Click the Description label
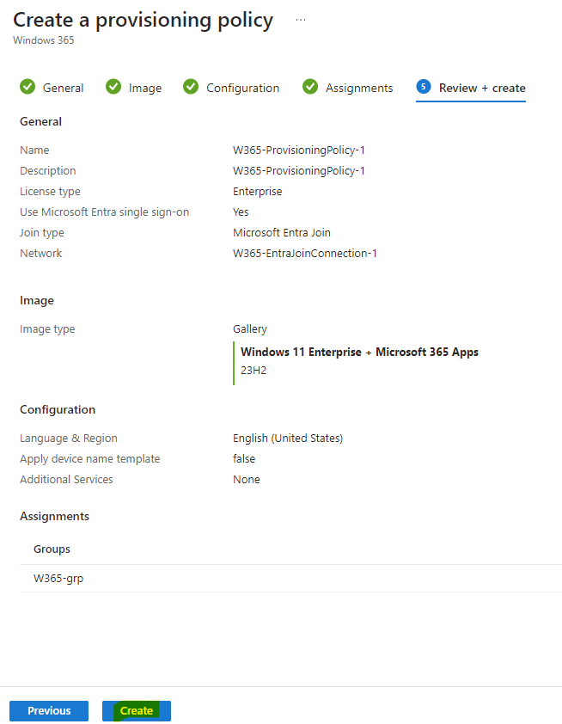The width and height of the screenshot is (562, 724). (48, 171)
